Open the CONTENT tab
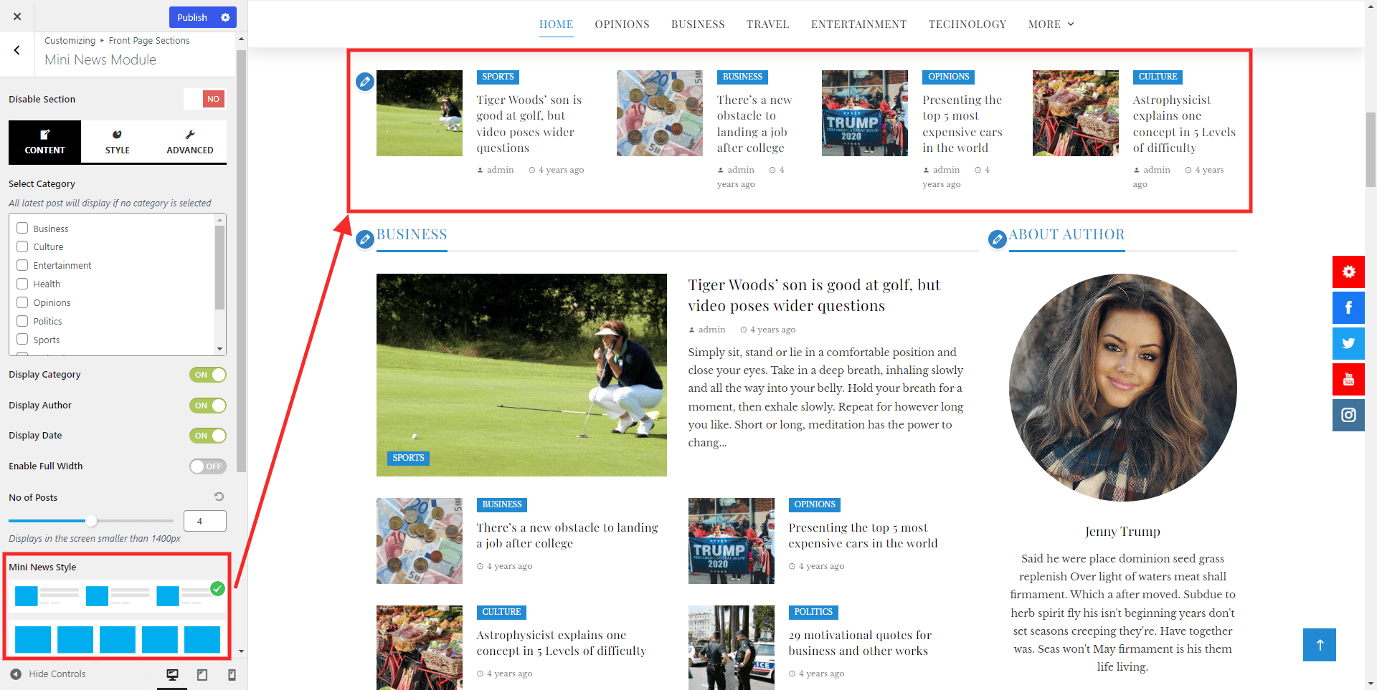The image size is (1377, 690). click(44, 142)
